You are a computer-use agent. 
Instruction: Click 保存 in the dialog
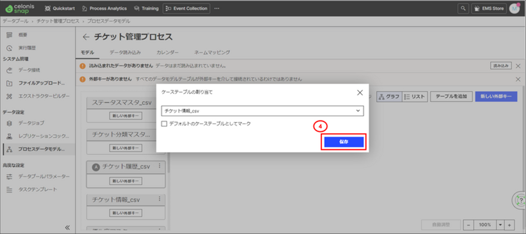tap(344, 142)
